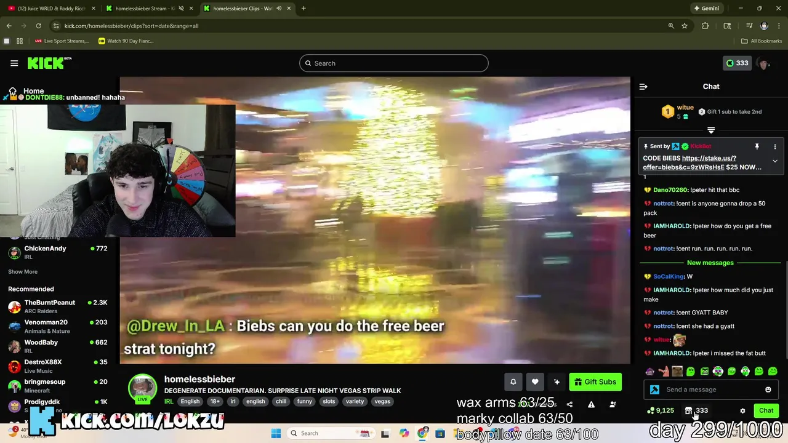788x443 pixels.
Task: Click the pinned message pin icon
Action: tap(757, 146)
